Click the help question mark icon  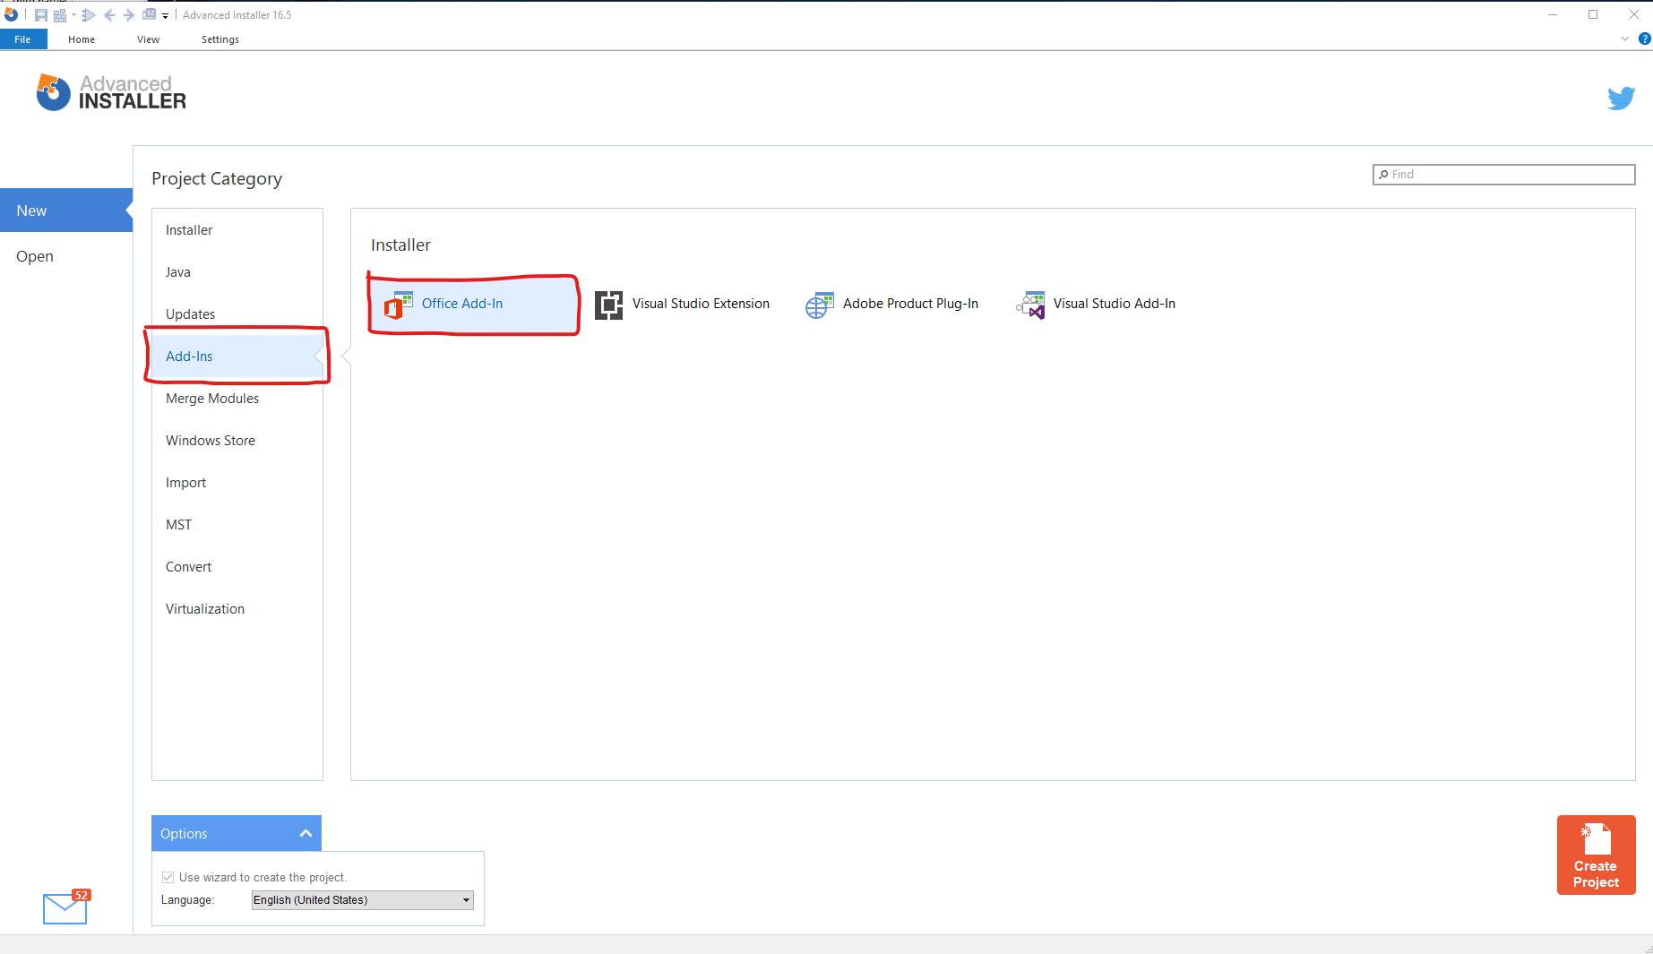(x=1644, y=39)
